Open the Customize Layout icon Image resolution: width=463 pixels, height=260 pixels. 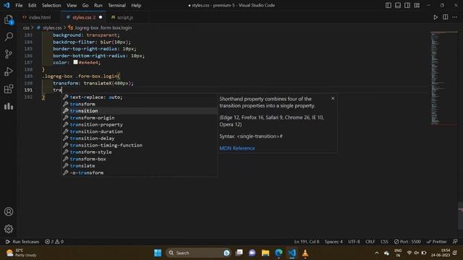tap(417, 5)
